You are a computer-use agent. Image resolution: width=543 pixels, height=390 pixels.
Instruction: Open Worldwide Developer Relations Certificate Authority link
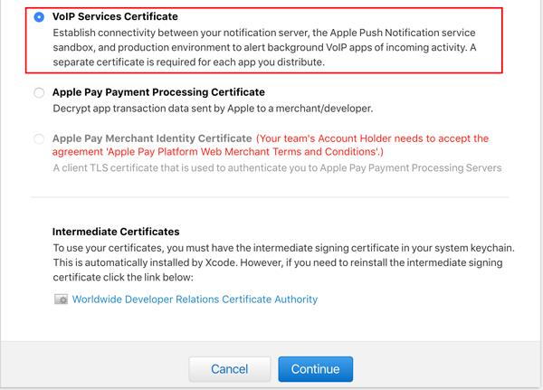pyautogui.click(x=195, y=300)
